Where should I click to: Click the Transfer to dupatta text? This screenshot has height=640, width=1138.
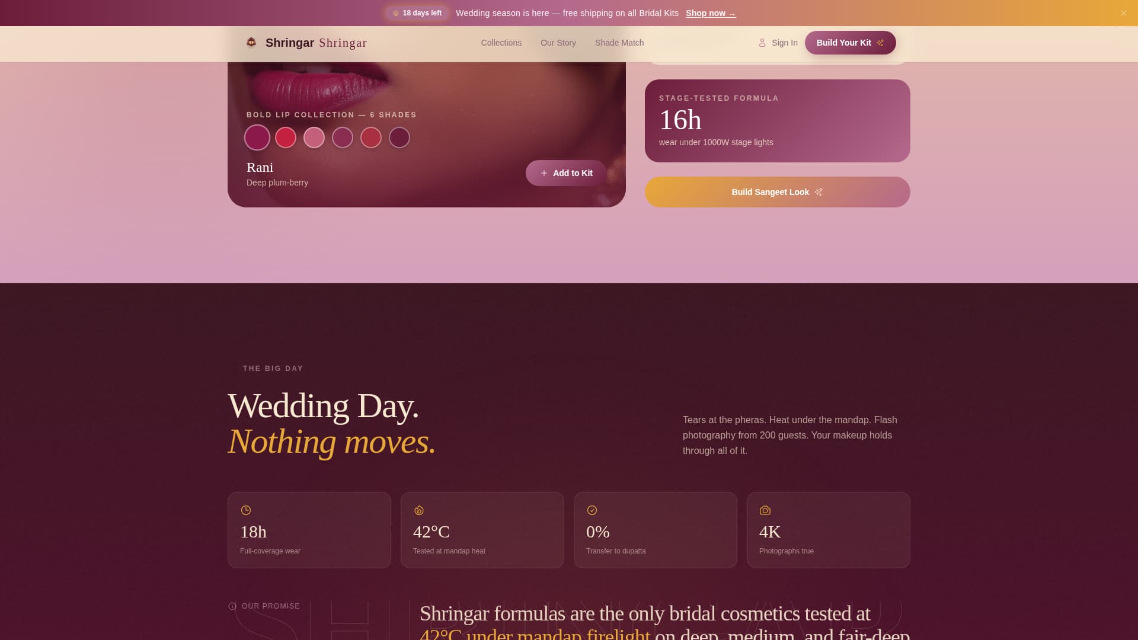coord(616,551)
